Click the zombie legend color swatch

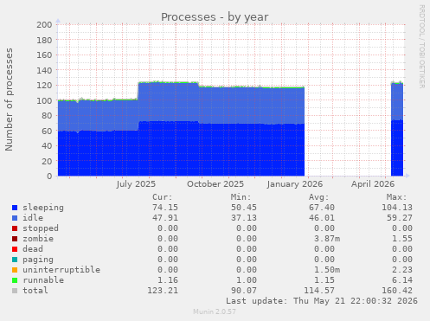pyautogui.click(x=15, y=239)
